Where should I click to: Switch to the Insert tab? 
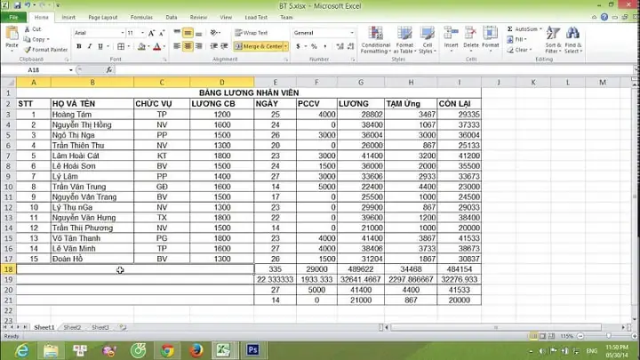tap(68, 17)
